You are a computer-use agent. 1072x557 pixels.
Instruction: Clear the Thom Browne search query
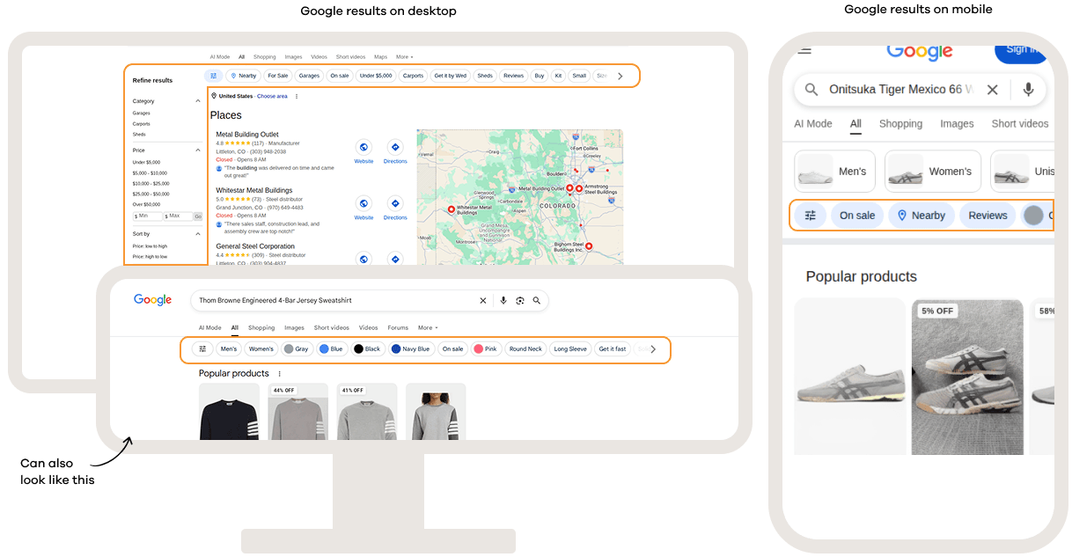point(482,301)
